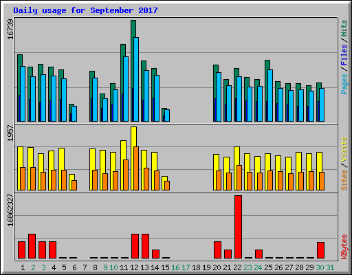The width and height of the screenshot is (352, 275).
Task: Click day label 25 on the x-axis
Action: (x=268, y=267)
